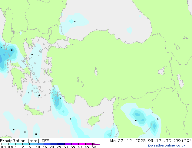Click the 0.5–1 mm legend color swatch
The height and width of the screenshot is (148, 192).
[12, 144]
